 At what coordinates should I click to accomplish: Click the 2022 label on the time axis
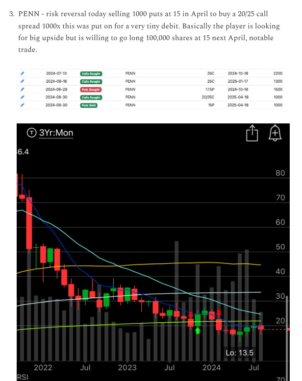(43, 368)
